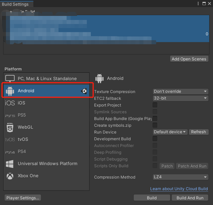Viewport: 213px width, 205px height.
Task: Toggle the Script Debugging checkbox
Action: pos(155,159)
